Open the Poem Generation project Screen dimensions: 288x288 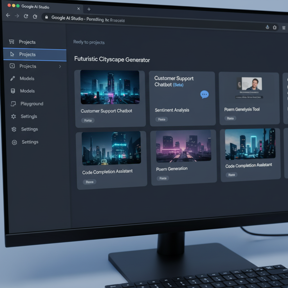coord(172,169)
